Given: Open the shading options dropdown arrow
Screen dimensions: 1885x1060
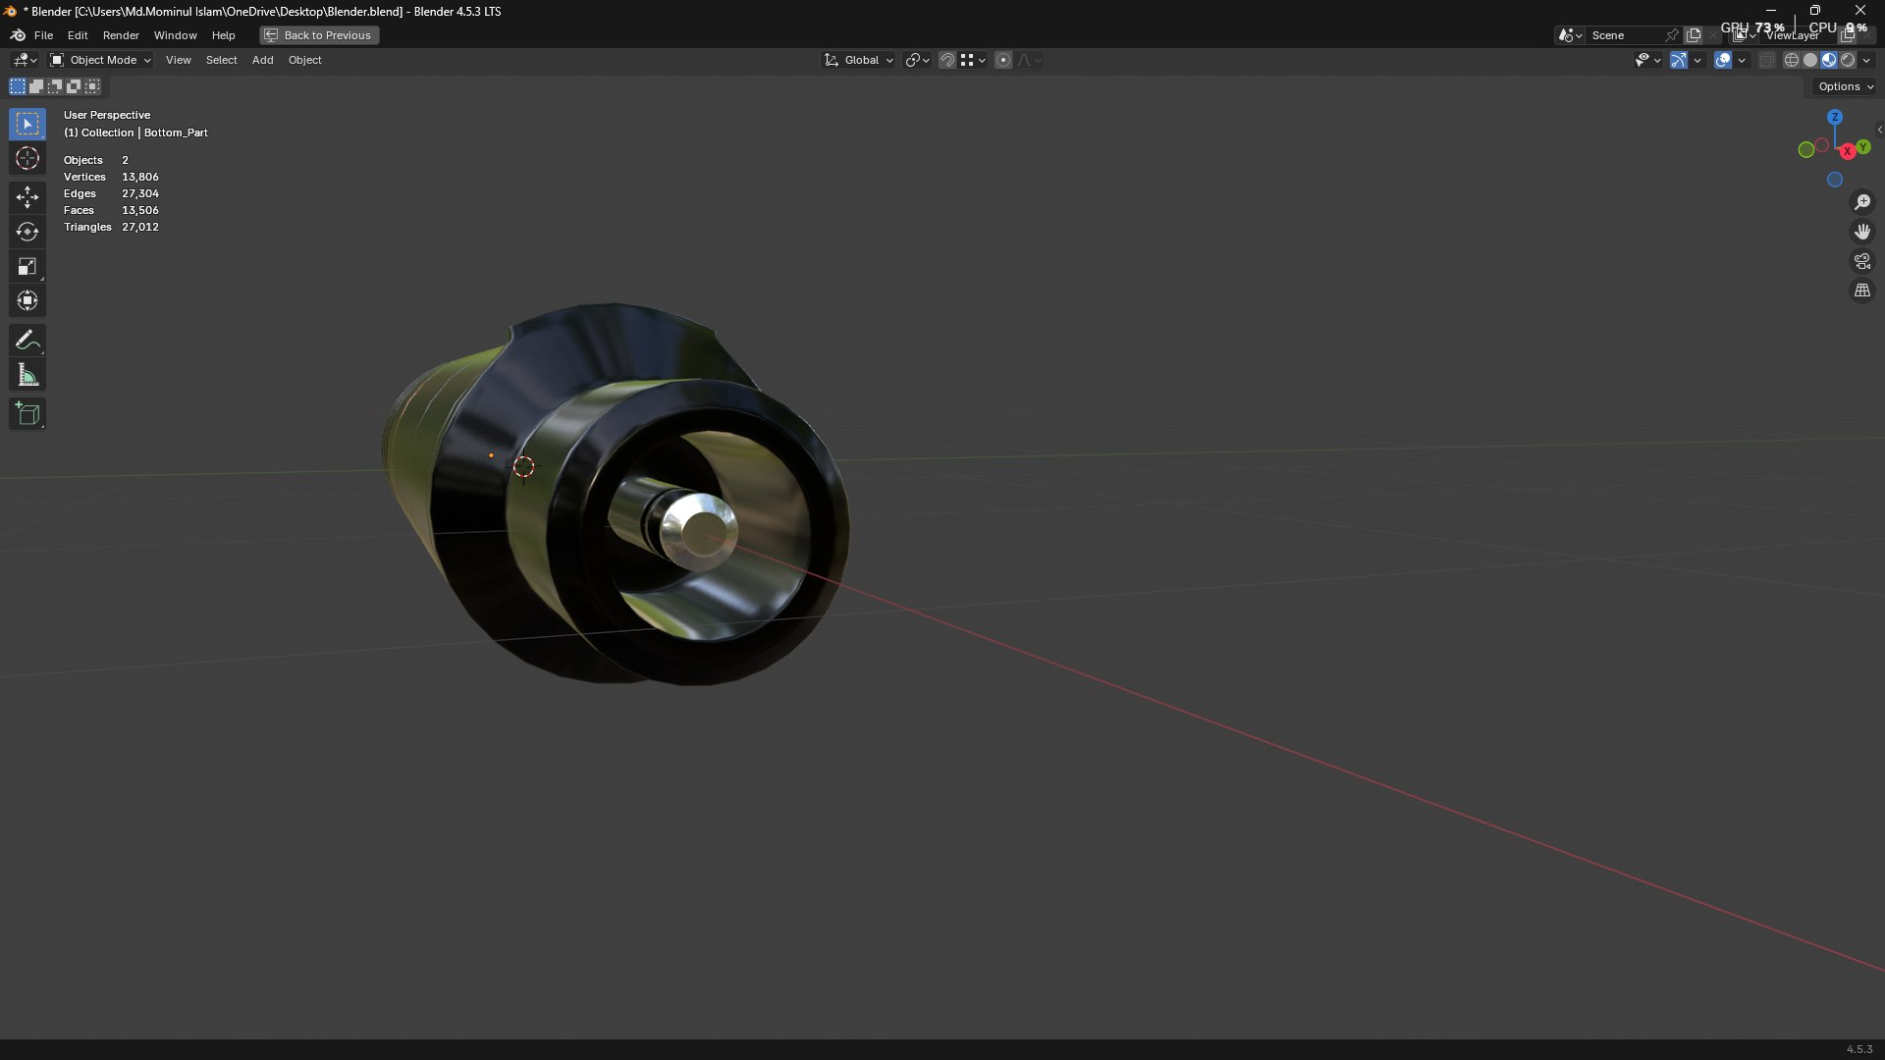Looking at the screenshot, I should click(x=1866, y=60).
